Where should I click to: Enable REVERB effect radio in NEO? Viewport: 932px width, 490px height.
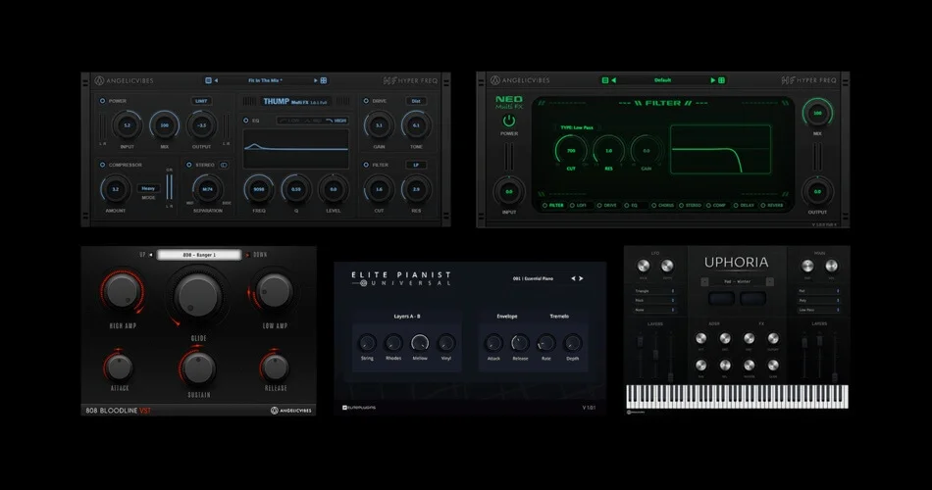click(x=762, y=206)
